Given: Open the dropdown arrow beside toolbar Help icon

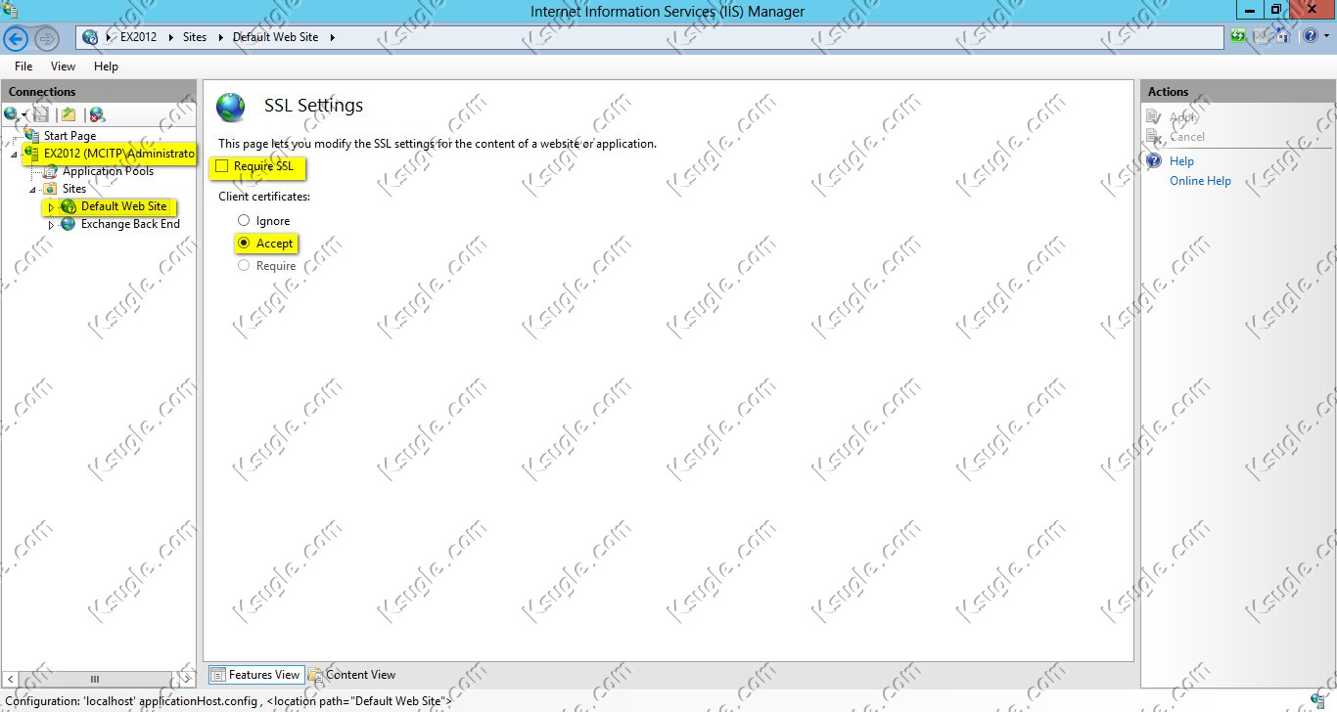Looking at the screenshot, I should point(1325,37).
